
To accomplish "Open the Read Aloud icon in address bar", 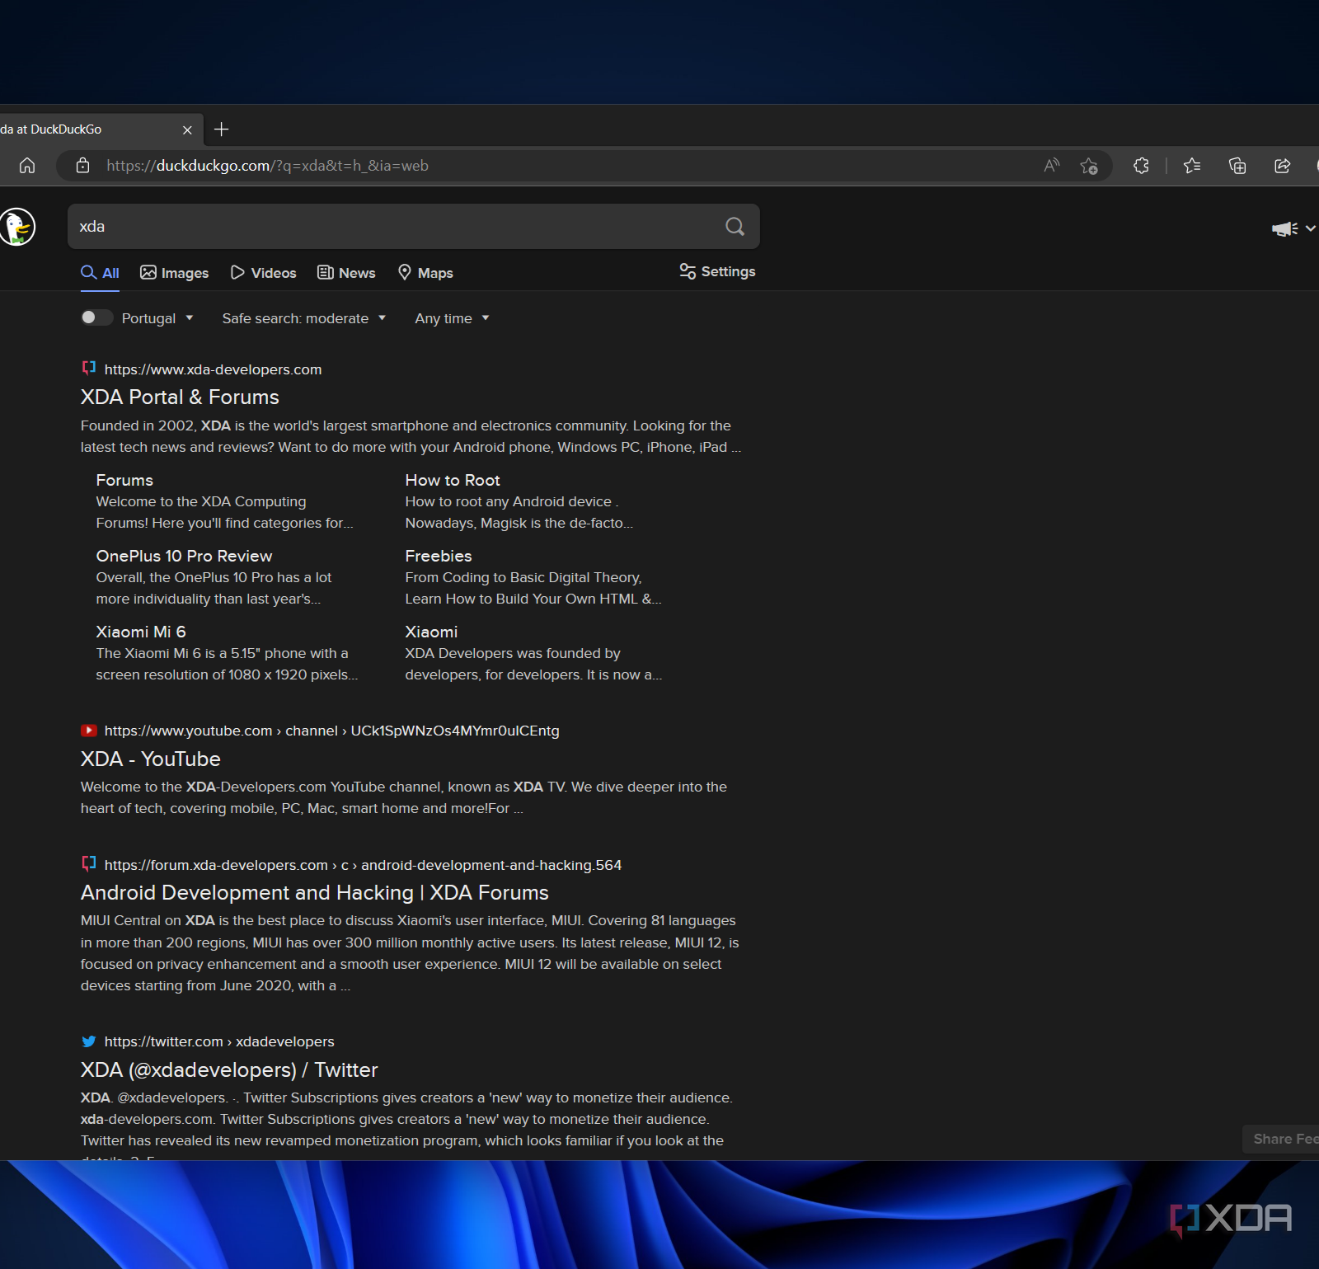I will pos(1051,166).
